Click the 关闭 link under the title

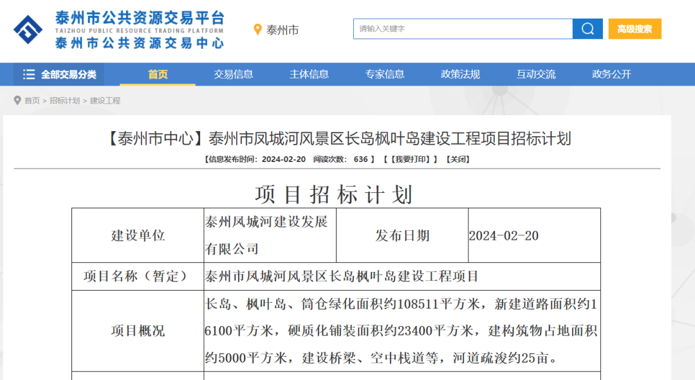pyautogui.click(x=457, y=159)
